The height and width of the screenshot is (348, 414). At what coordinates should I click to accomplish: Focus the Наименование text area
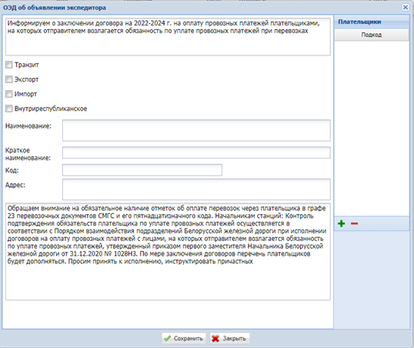(x=196, y=130)
